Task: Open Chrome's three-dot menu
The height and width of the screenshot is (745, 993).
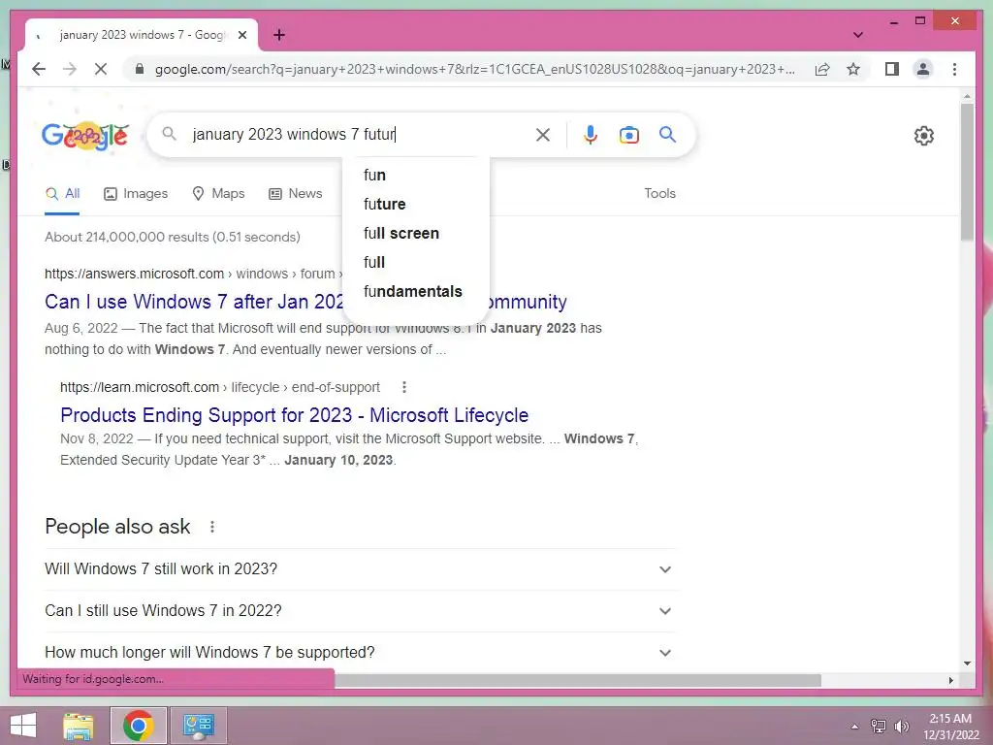Action: point(954,69)
